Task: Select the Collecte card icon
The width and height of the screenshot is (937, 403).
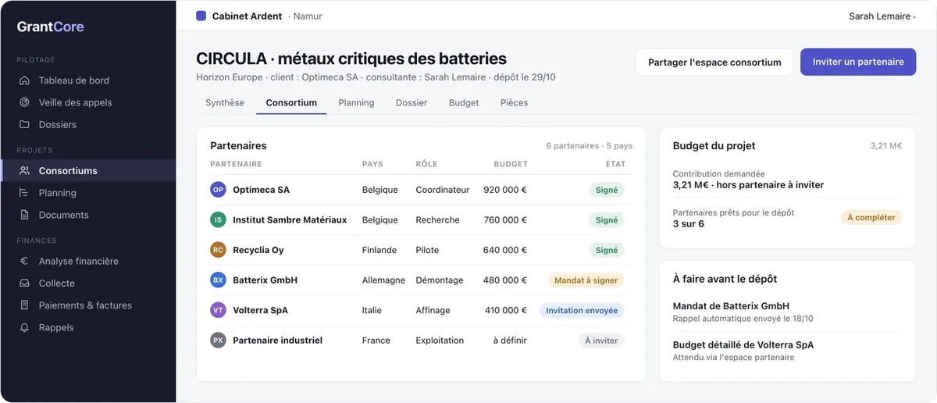Action: 25,284
